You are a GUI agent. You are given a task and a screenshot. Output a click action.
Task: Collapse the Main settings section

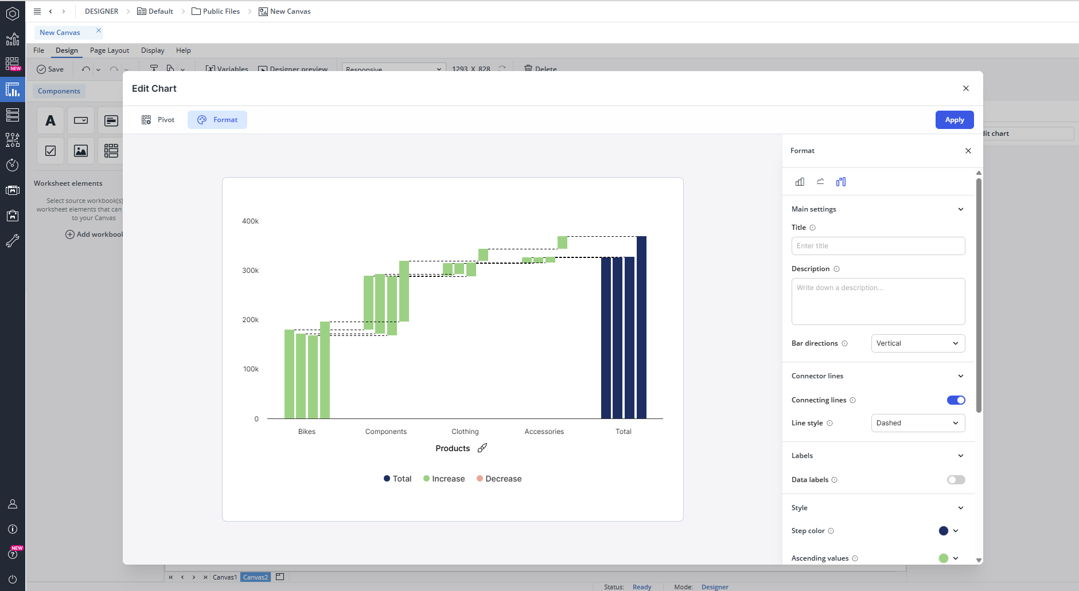(961, 209)
